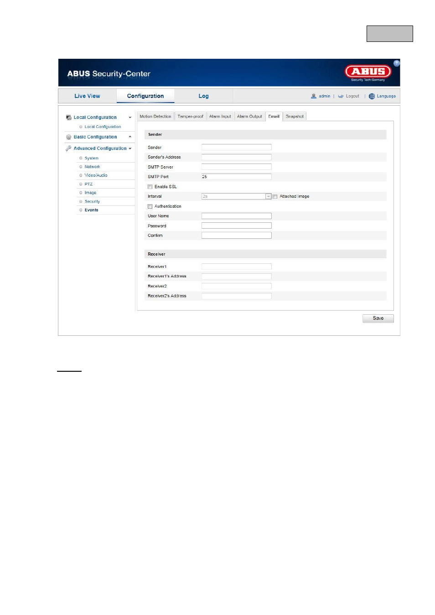Open the Snapshot tab

(x=295, y=117)
